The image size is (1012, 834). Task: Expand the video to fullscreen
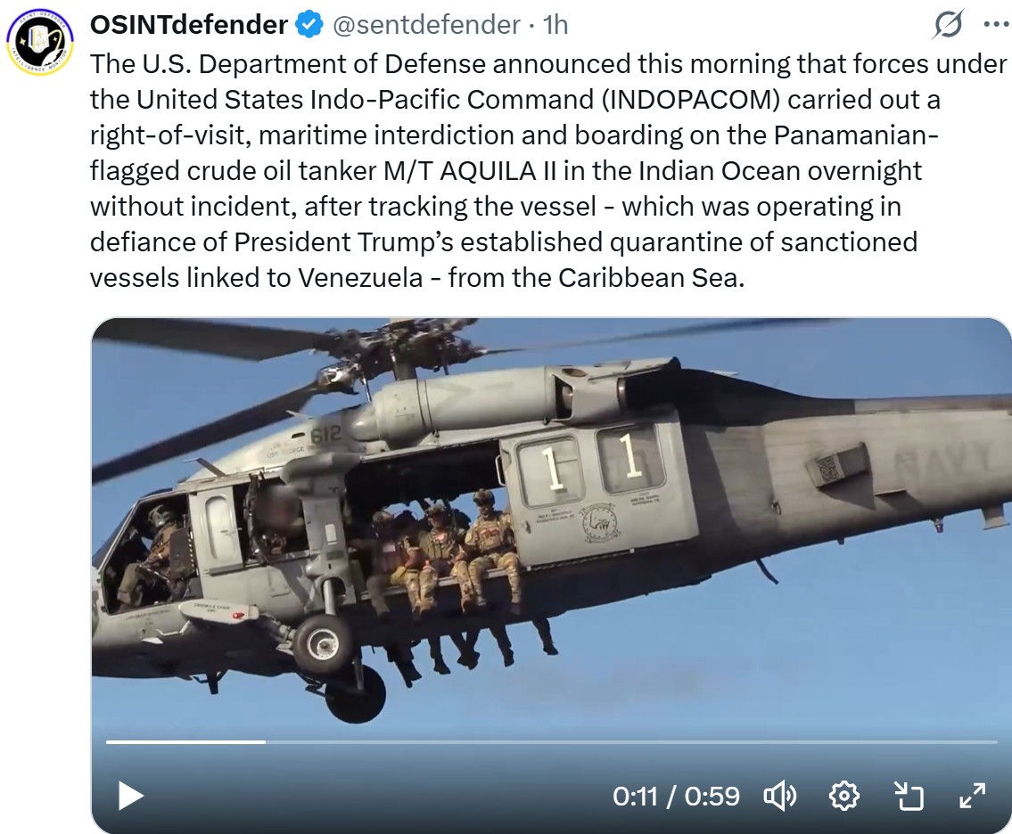point(973,797)
